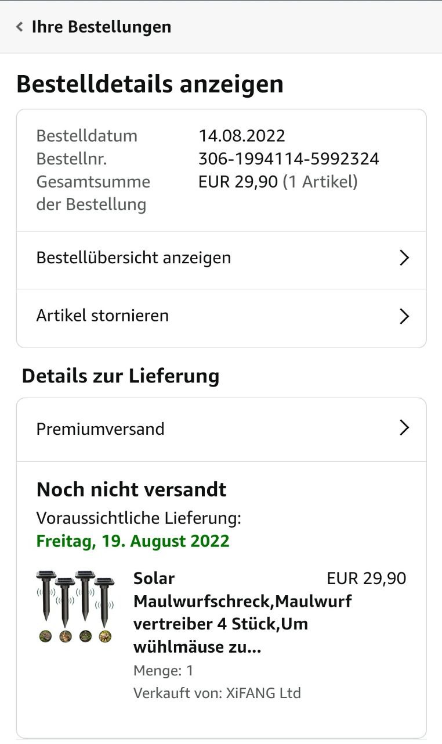The height and width of the screenshot is (744, 442).
Task: Click the Noch nicht versandt status
Action: 131,489
